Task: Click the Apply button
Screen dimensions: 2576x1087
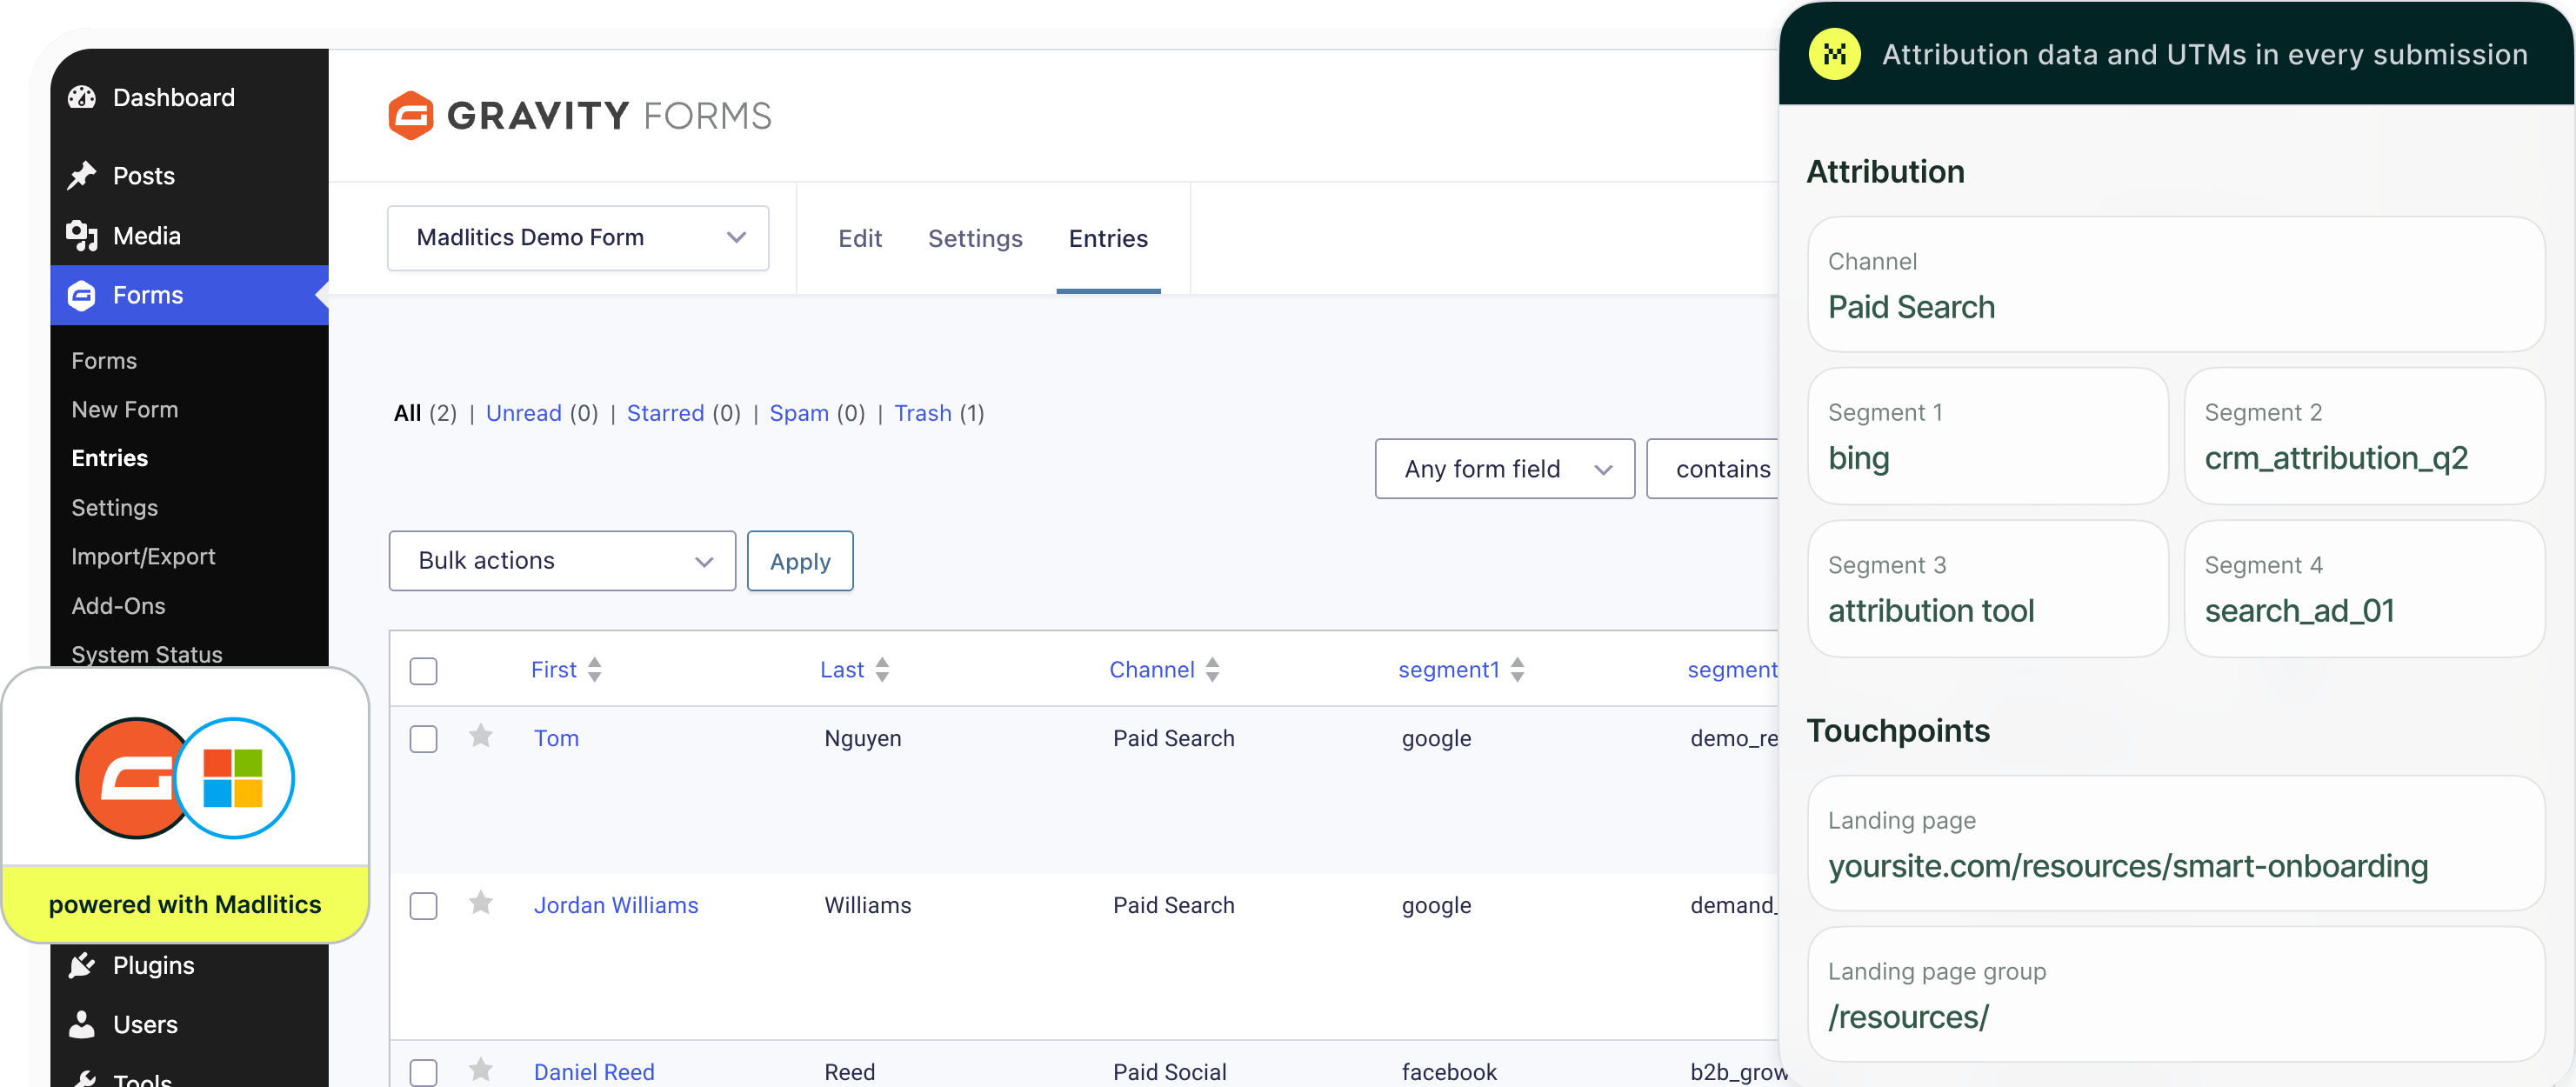Action: click(x=800, y=561)
